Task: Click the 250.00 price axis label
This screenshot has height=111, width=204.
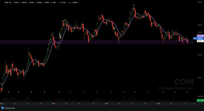Action: coord(200,25)
